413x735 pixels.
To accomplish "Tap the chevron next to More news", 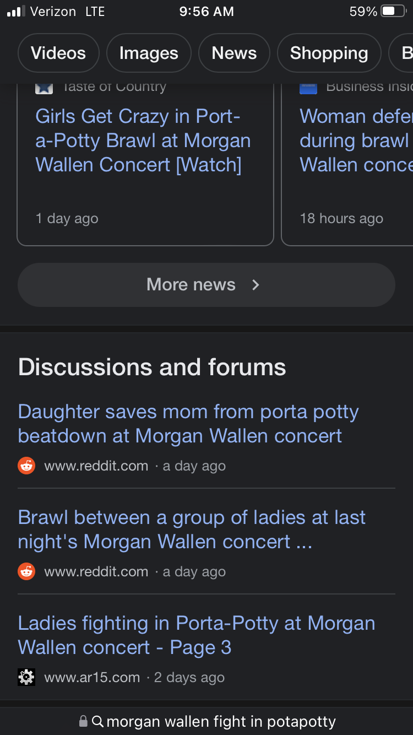I will 256,285.
